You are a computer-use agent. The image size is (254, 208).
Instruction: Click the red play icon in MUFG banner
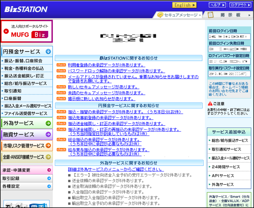6,31
